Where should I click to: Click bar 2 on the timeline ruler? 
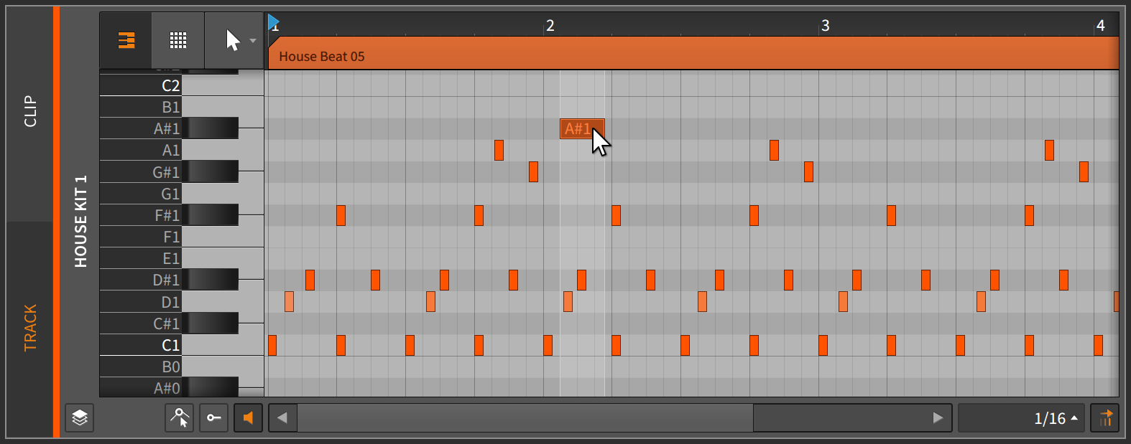coord(550,25)
